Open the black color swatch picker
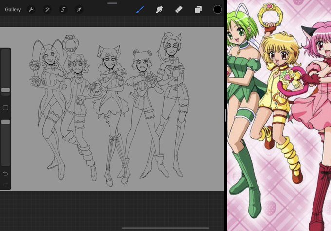Viewport: 331px width, 231px height. 218,10
